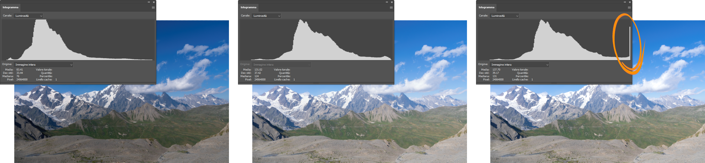
Task: Click the histogram graph with the right-edge spike
Action: click(x=554, y=40)
